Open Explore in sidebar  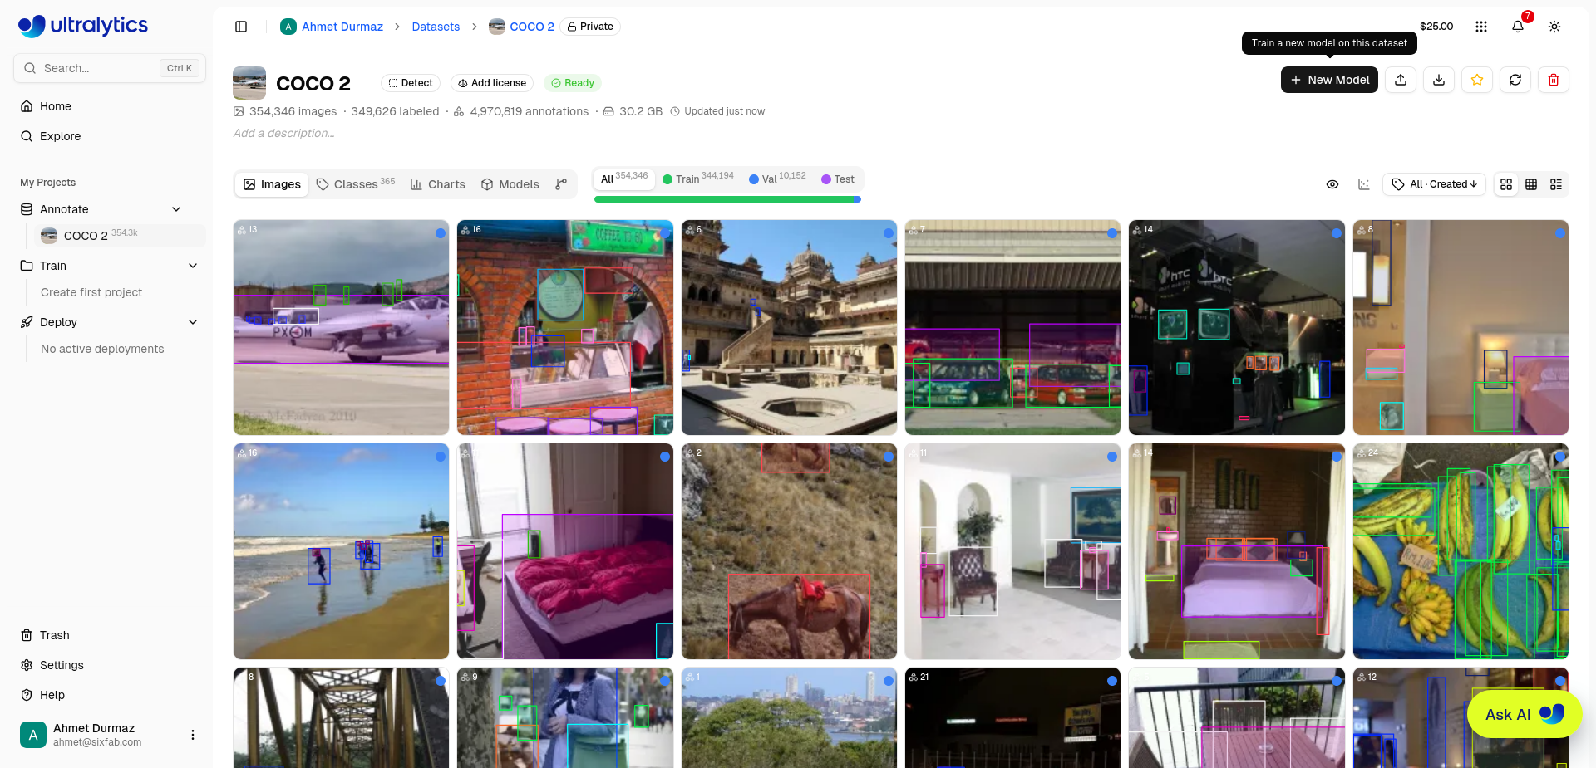coord(60,136)
